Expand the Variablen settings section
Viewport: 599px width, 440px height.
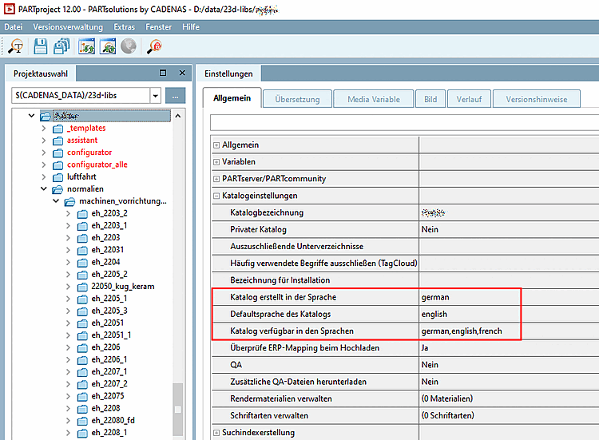coord(216,161)
